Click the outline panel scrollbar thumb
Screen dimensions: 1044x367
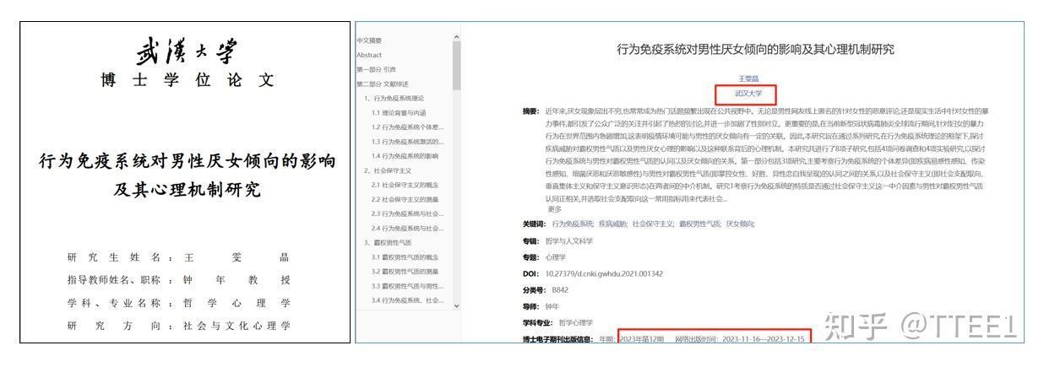point(457,66)
